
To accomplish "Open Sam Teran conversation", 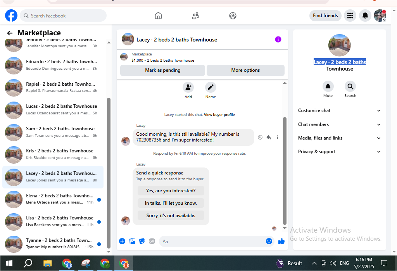I will (53, 132).
